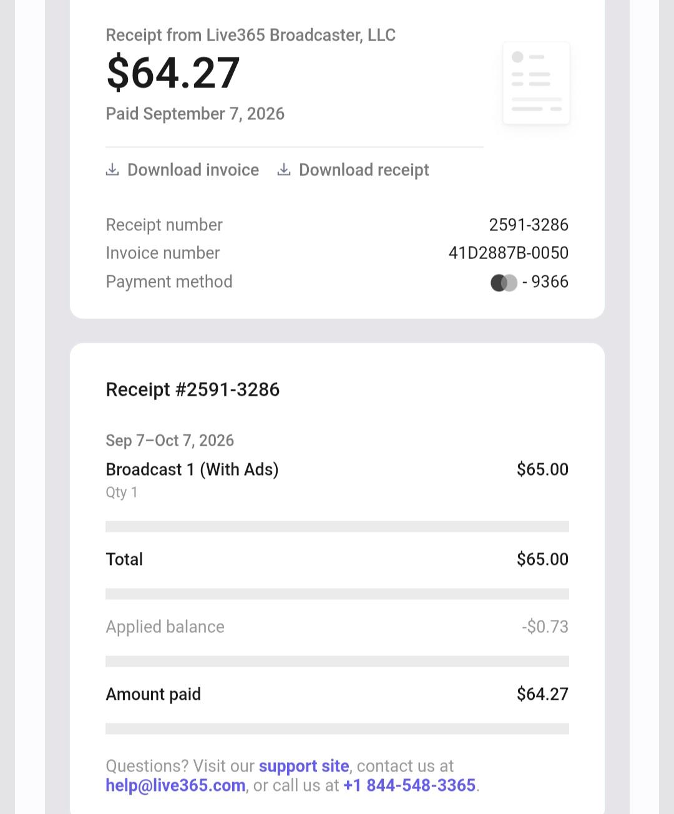
Task: Visit the support site link
Action: [x=304, y=766]
